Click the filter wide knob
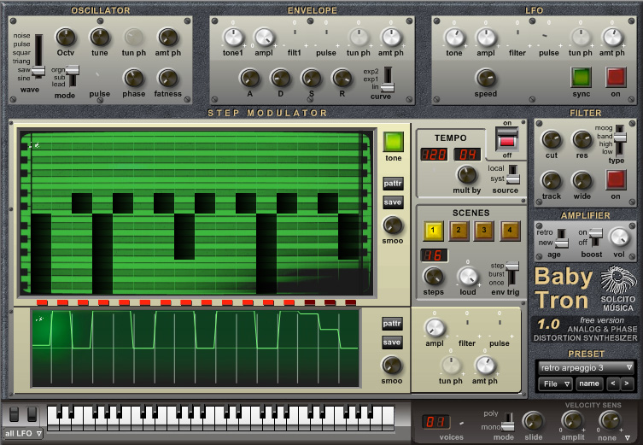This screenshot has width=643, height=445. 582,180
